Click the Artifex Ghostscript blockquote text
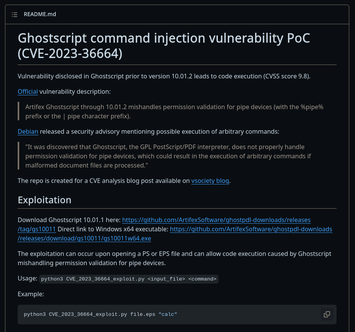This screenshot has width=355, height=332. 174,111
